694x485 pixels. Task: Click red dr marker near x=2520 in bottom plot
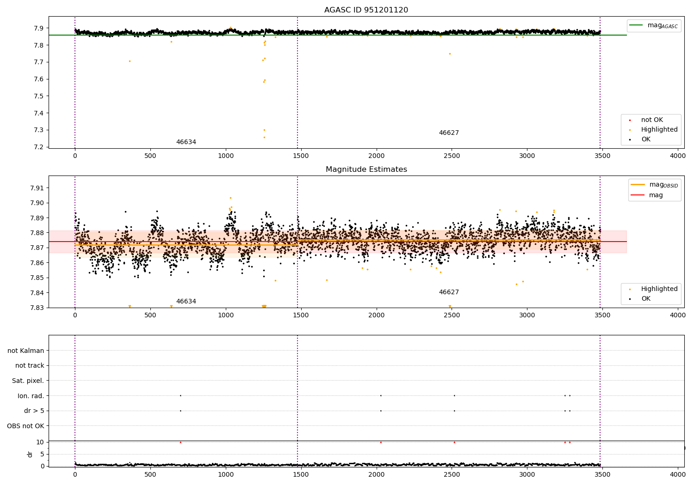pyautogui.click(x=454, y=443)
